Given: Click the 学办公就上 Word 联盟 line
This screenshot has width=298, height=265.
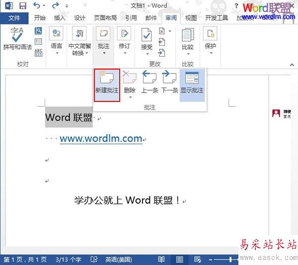Looking at the screenshot, I should (127, 200).
